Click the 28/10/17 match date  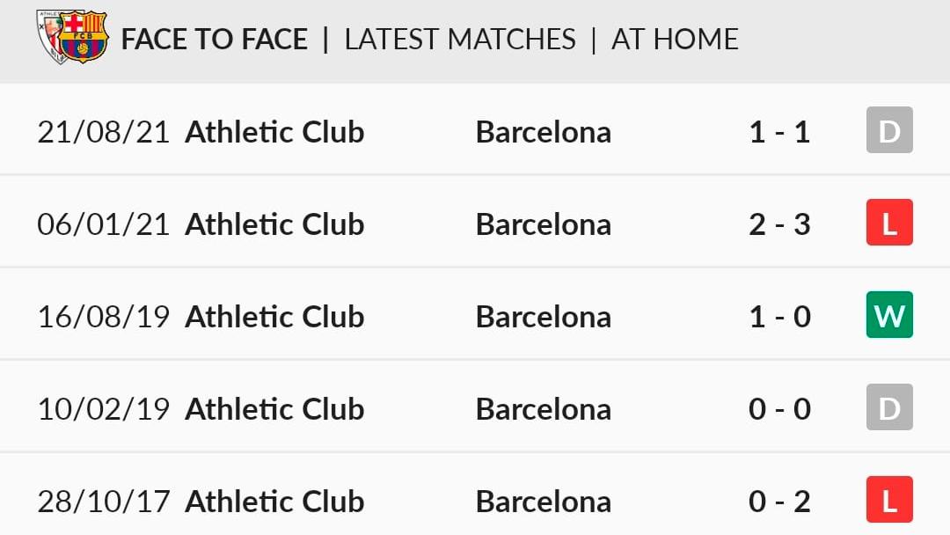point(103,502)
